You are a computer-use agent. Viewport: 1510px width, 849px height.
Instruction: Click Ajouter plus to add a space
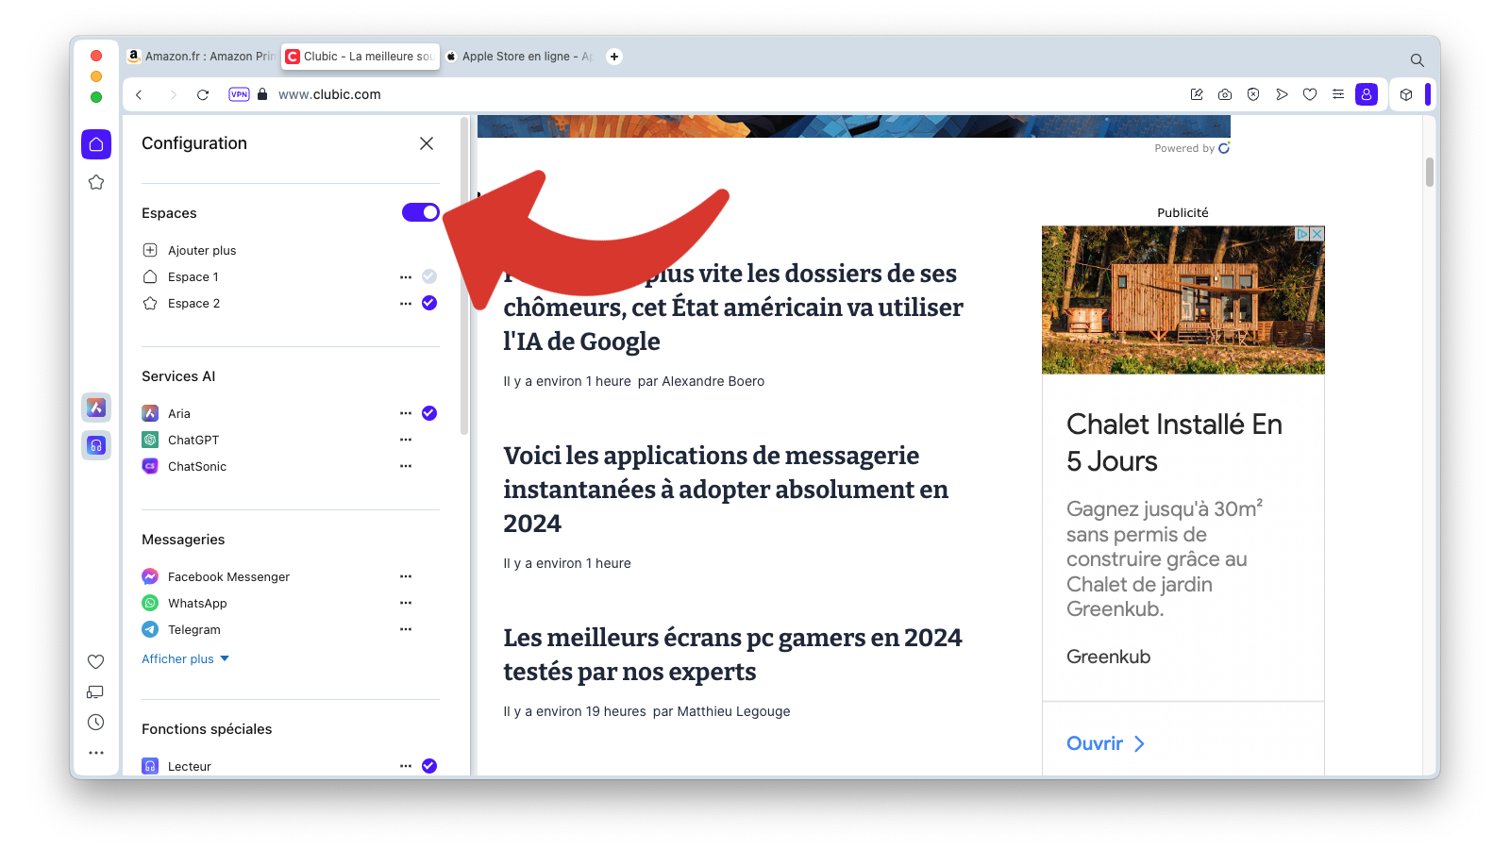pos(189,250)
